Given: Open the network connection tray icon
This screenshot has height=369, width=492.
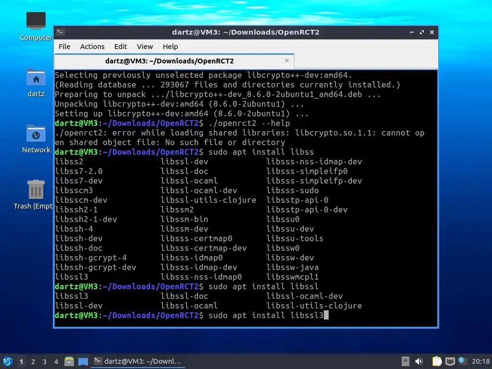Looking at the screenshot, I should (x=450, y=361).
